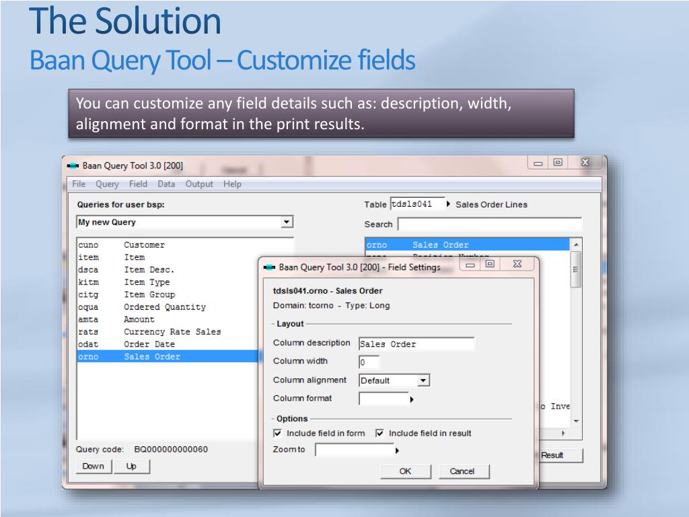Click the Table code input field
Viewport: 689px width, 517px height.
[x=417, y=204]
